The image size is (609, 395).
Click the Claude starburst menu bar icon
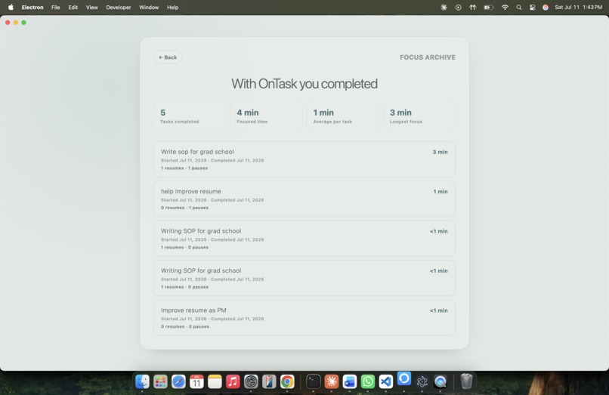pyautogui.click(x=444, y=7)
